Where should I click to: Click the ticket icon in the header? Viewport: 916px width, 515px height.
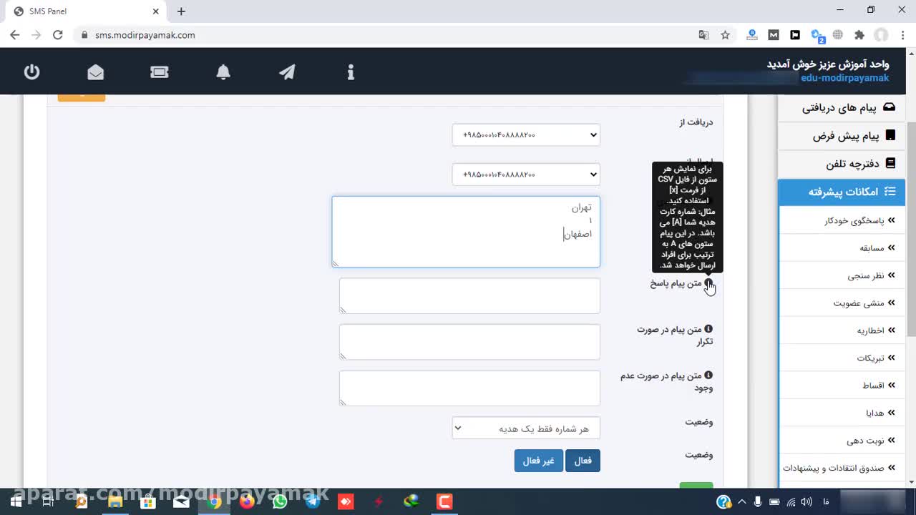click(160, 72)
